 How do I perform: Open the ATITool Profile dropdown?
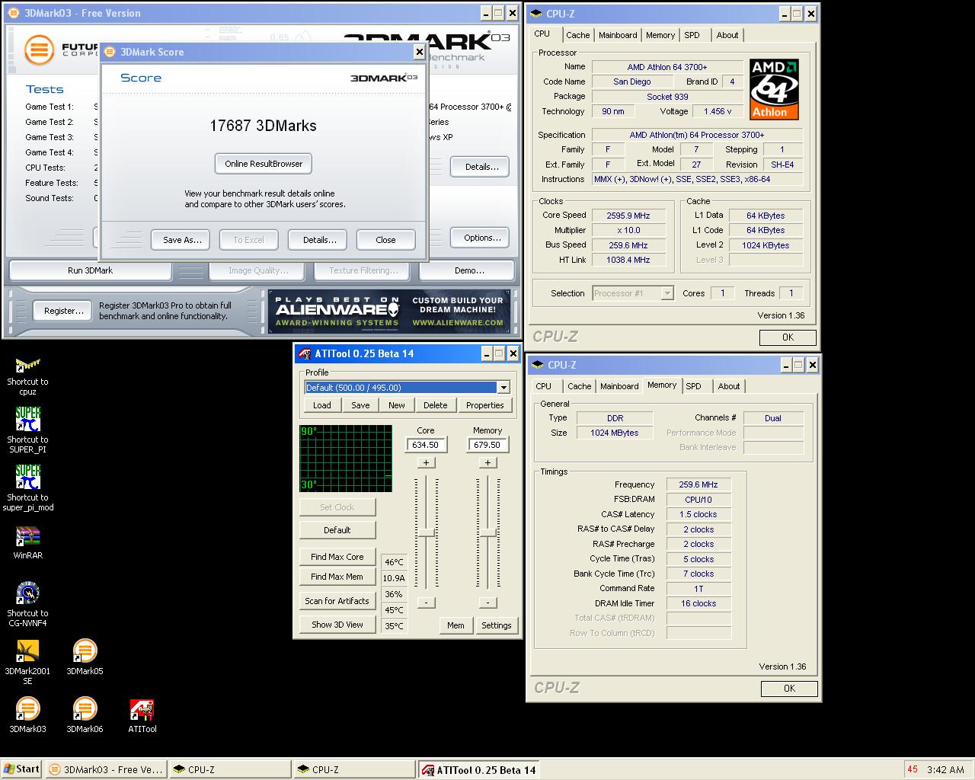pos(503,388)
